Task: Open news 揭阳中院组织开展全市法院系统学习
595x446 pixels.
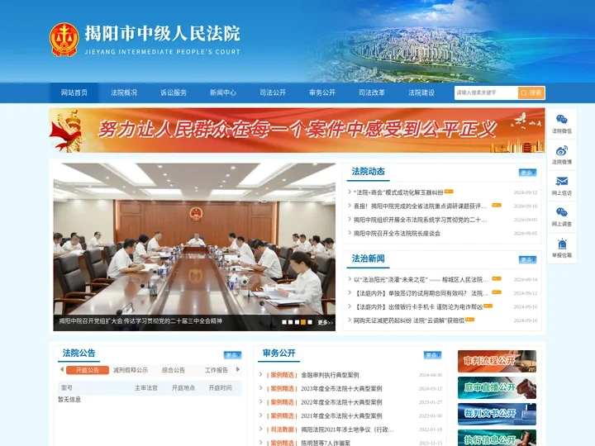Action: pos(420,220)
